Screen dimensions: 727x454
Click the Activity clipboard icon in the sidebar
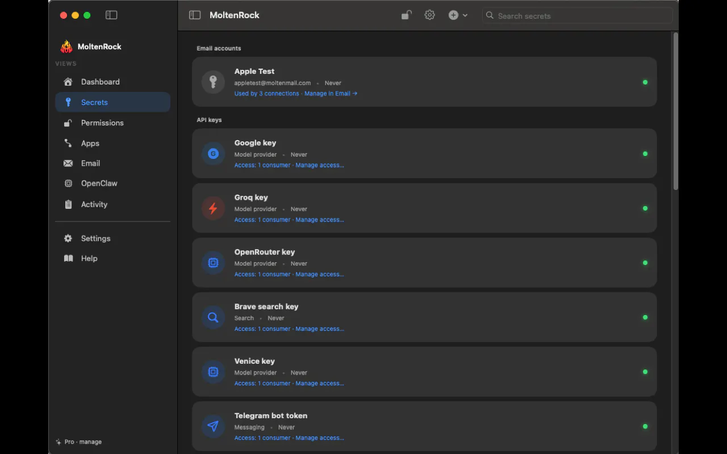point(68,204)
